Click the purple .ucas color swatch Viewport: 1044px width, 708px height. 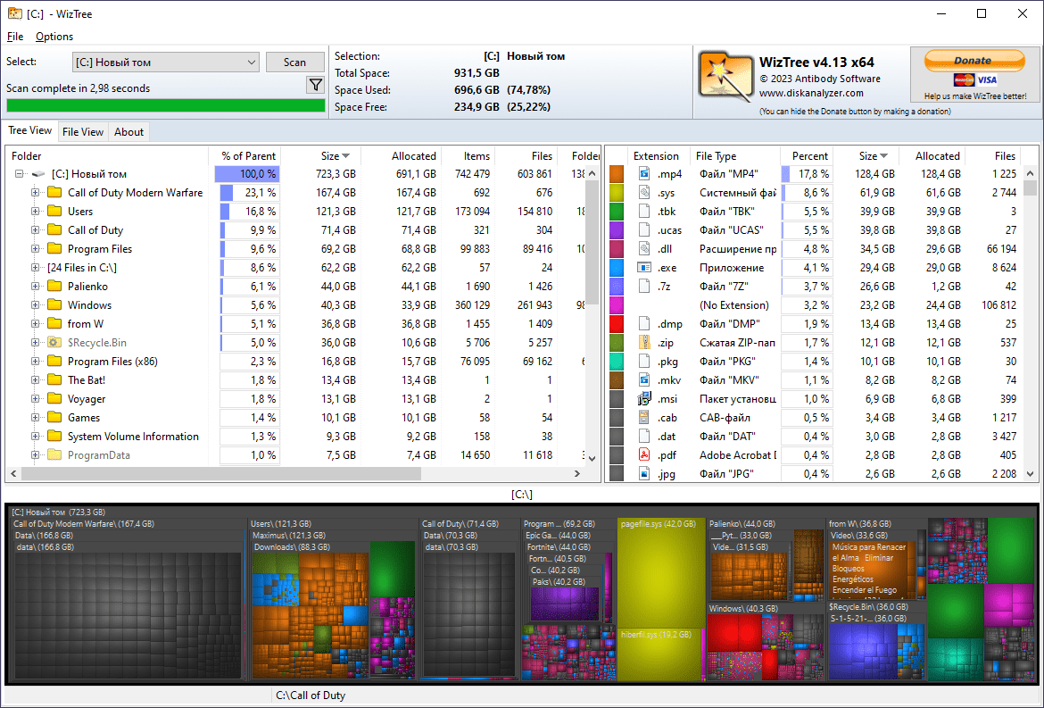pos(617,229)
